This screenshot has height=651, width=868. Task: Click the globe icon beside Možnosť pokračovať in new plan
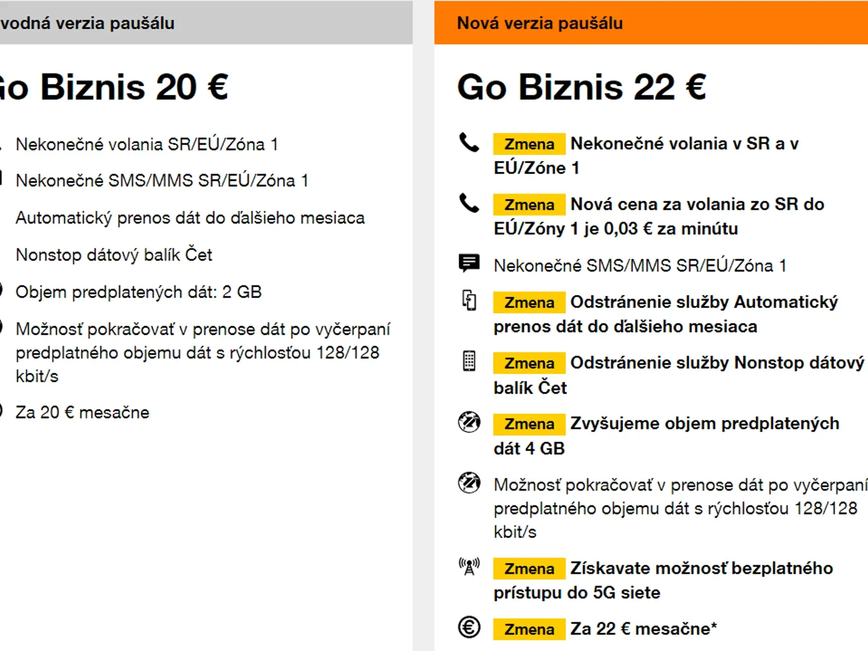pyautogui.click(x=469, y=483)
